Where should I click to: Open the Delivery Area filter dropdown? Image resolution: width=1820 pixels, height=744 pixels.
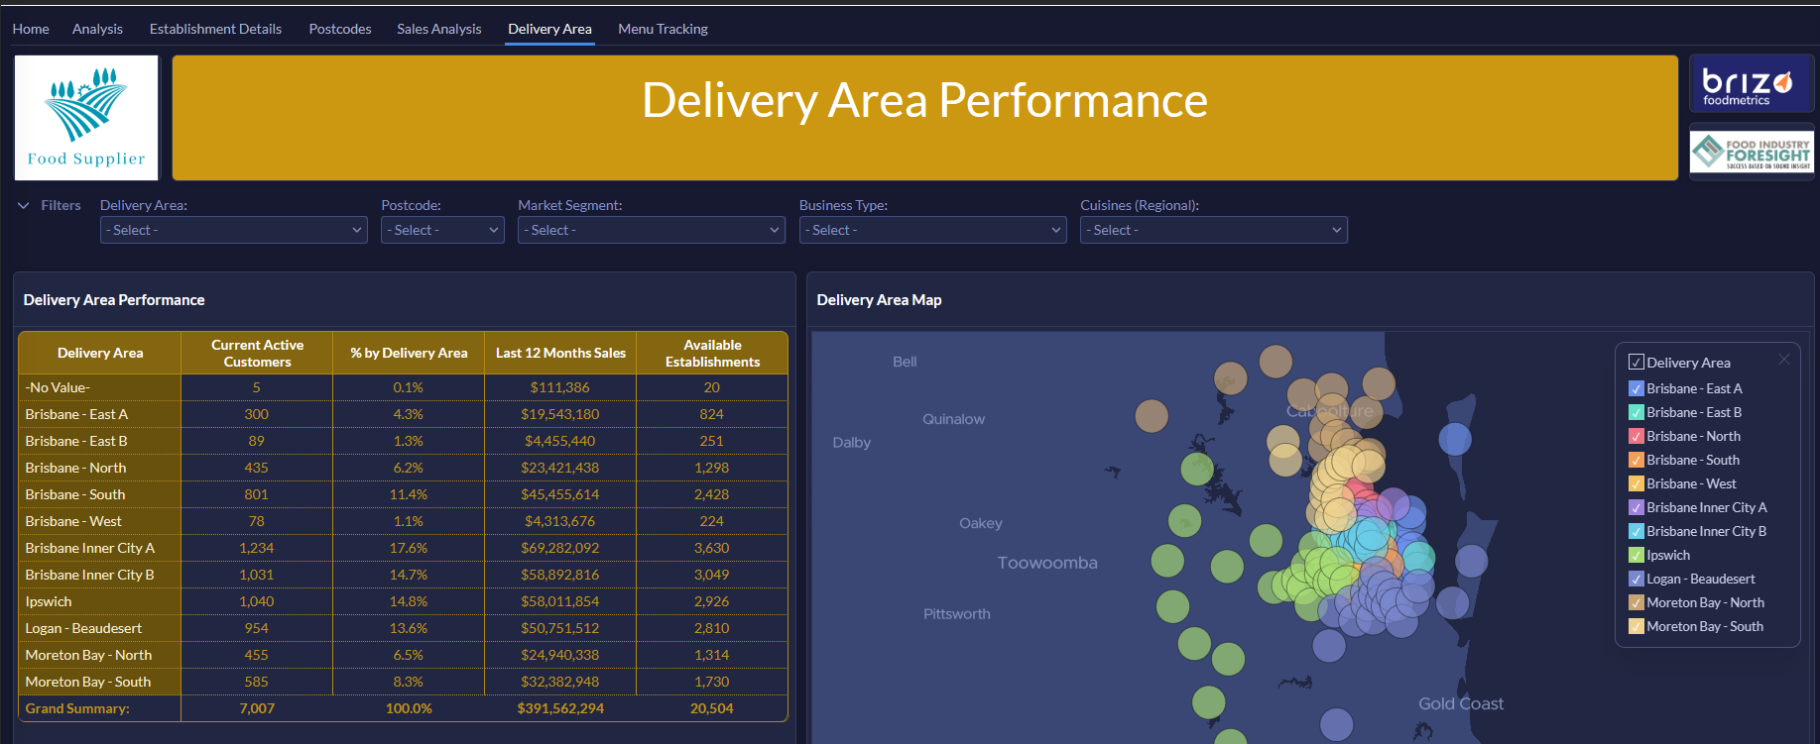234,230
